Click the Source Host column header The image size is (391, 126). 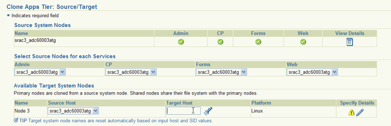(62, 103)
